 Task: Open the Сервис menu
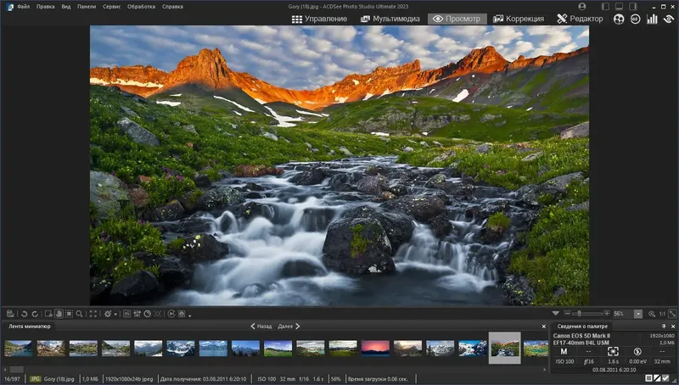(112, 7)
